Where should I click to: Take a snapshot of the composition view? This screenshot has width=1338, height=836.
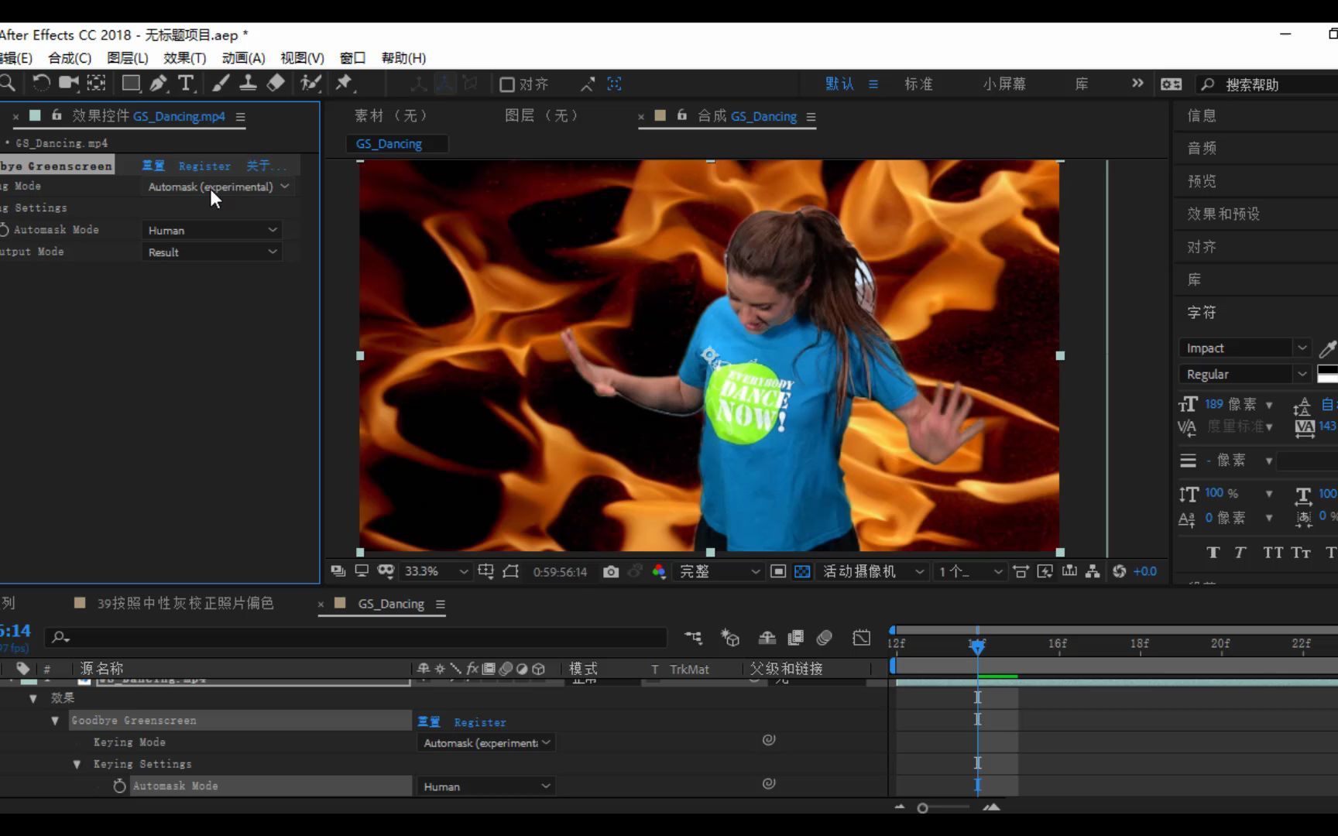point(610,571)
